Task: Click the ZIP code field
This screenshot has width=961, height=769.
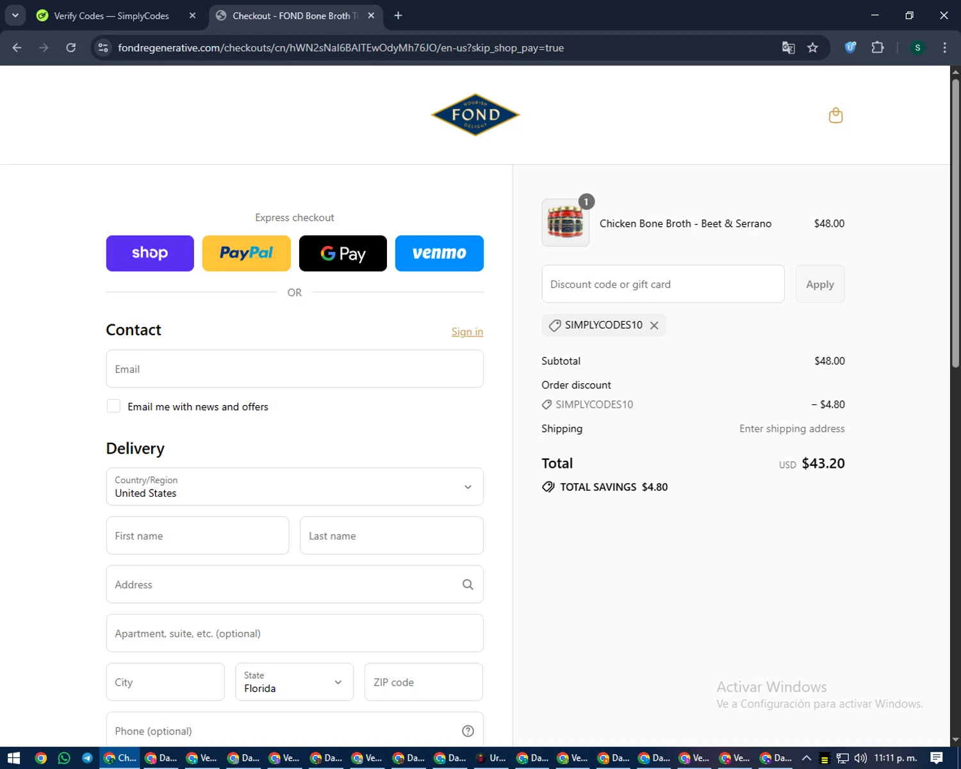Action: coord(423,682)
